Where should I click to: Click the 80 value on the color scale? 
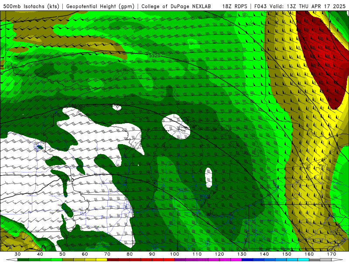coord(130,254)
